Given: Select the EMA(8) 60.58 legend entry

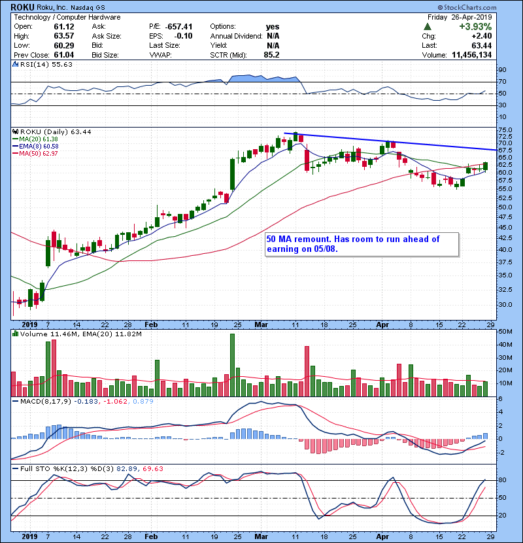Looking at the screenshot, I should point(36,146).
